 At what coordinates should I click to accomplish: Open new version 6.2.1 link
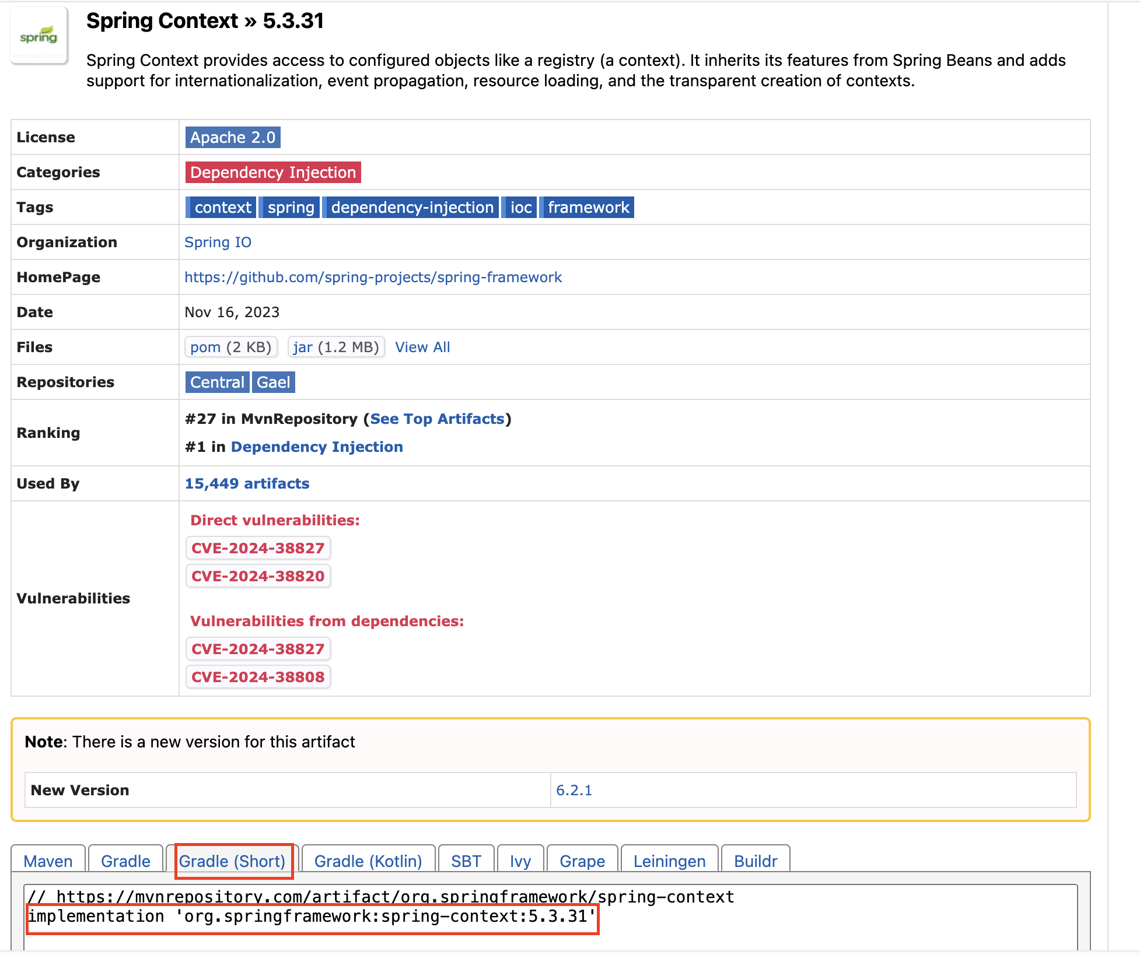pyautogui.click(x=574, y=791)
